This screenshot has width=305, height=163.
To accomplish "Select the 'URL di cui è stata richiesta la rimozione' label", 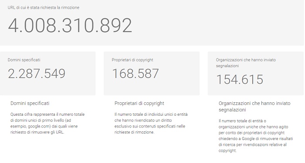I will click(x=44, y=7).
